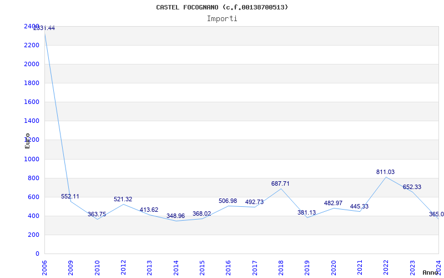Select the 363.75 data label
444x278 pixels.
97,214
